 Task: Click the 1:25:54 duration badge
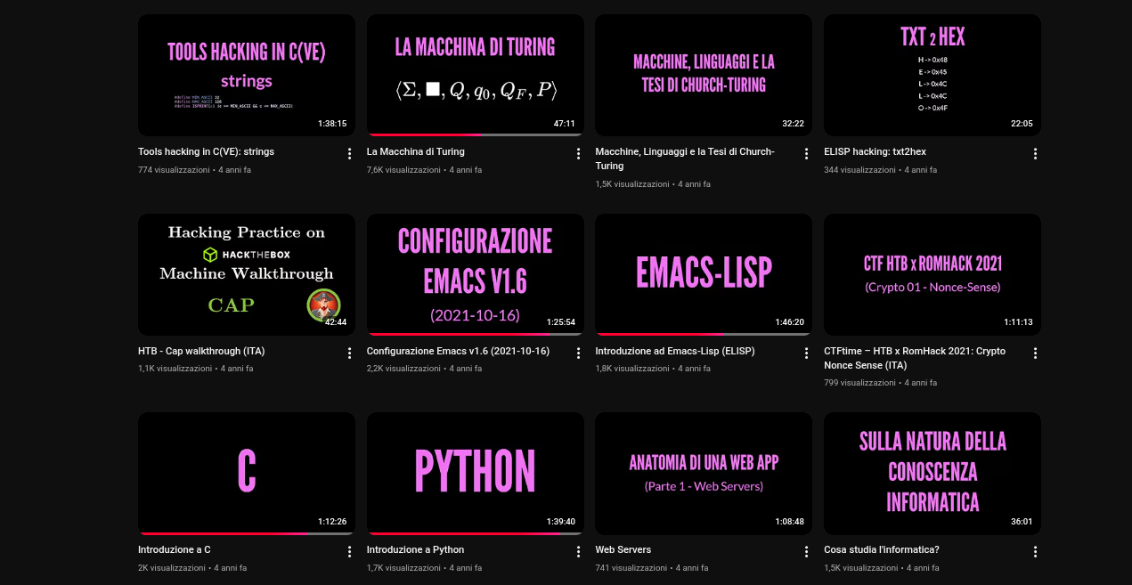561,322
